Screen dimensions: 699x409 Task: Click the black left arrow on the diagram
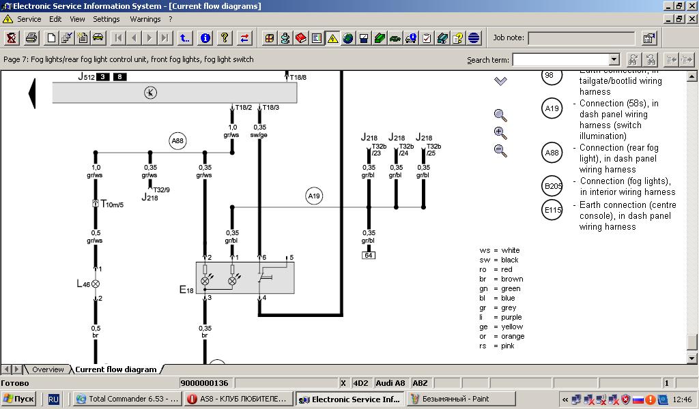(31, 93)
